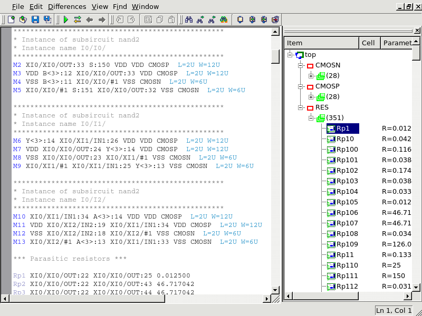Viewport: 422px width, 316px height.
Task: Click the Rp100 resistor icon in tree
Action: coord(331,150)
